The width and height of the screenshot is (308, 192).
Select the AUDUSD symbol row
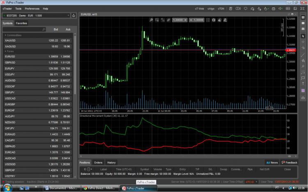pos(38,80)
